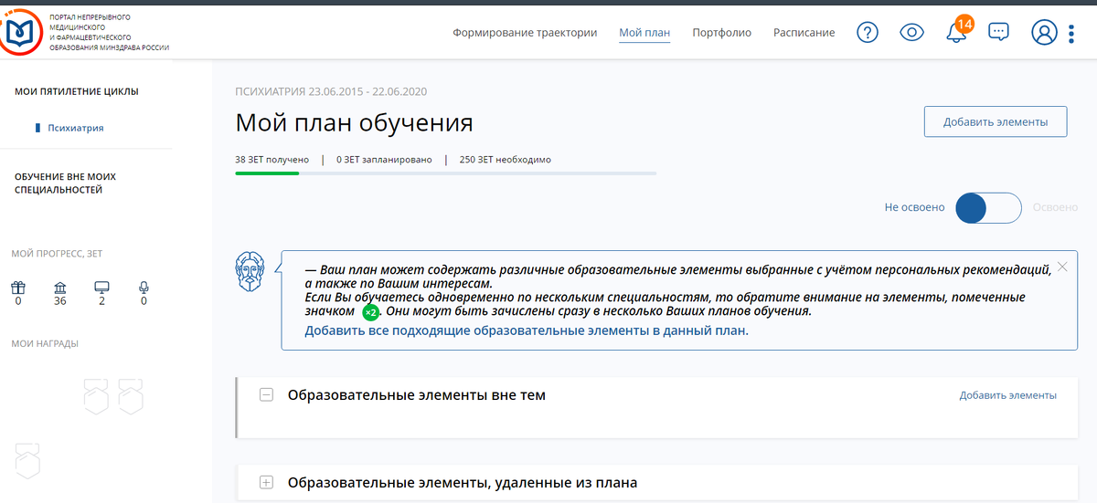The image size is (1097, 503).
Task: Click Не освоено label
Action: point(914,207)
